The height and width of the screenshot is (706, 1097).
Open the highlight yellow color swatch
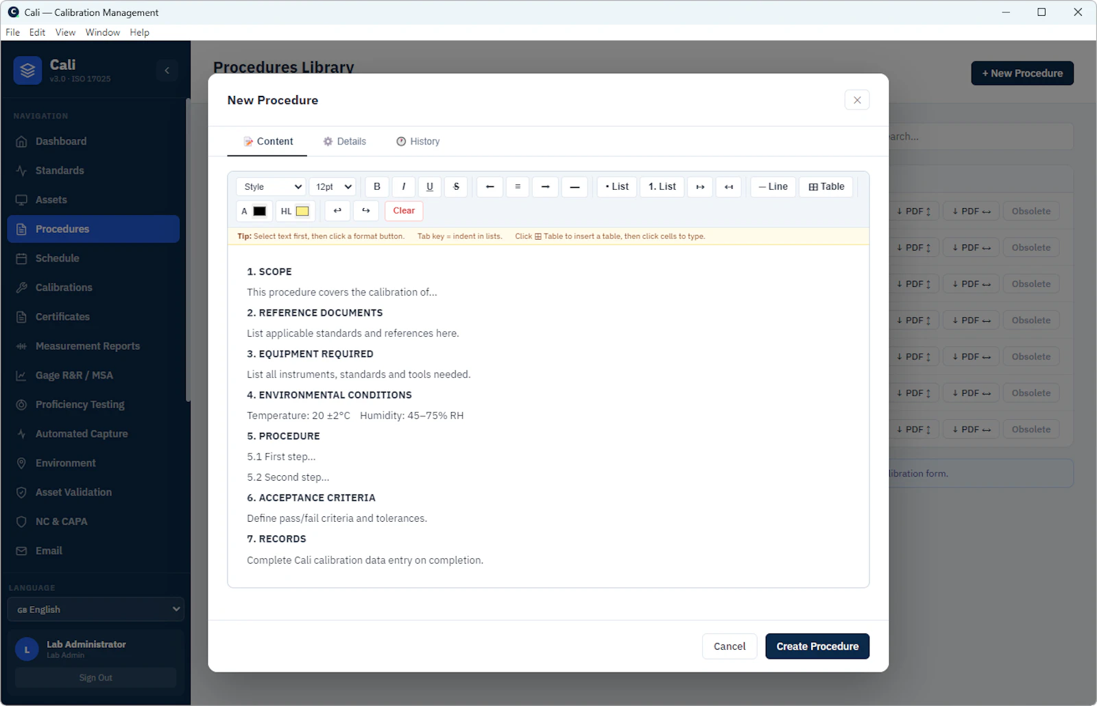(302, 211)
